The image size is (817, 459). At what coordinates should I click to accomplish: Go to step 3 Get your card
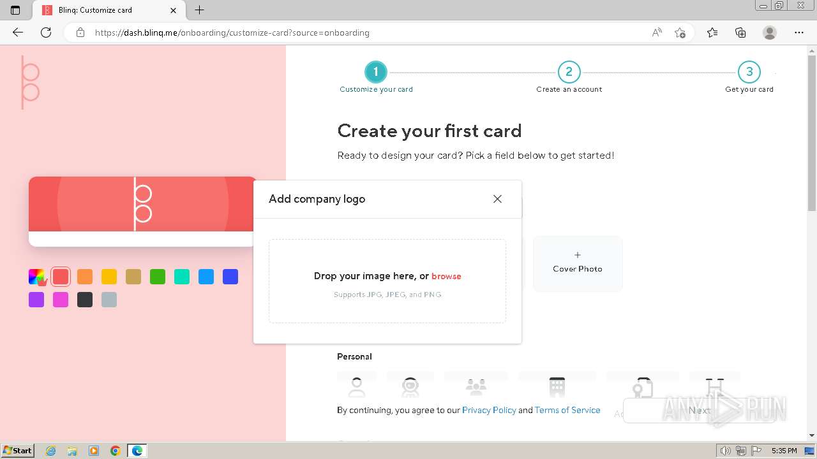coord(749,78)
